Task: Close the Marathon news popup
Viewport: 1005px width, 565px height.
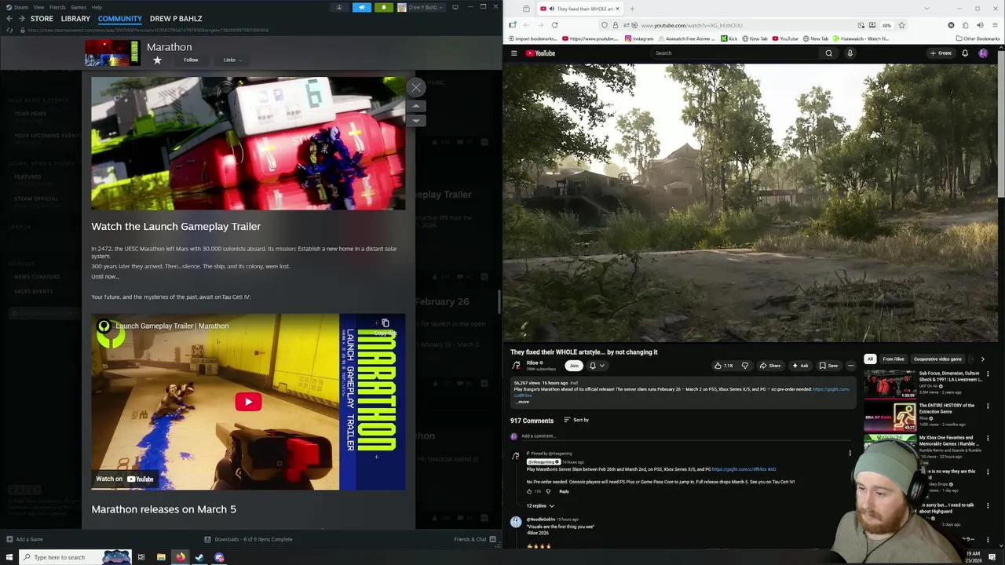Action: point(416,88)
